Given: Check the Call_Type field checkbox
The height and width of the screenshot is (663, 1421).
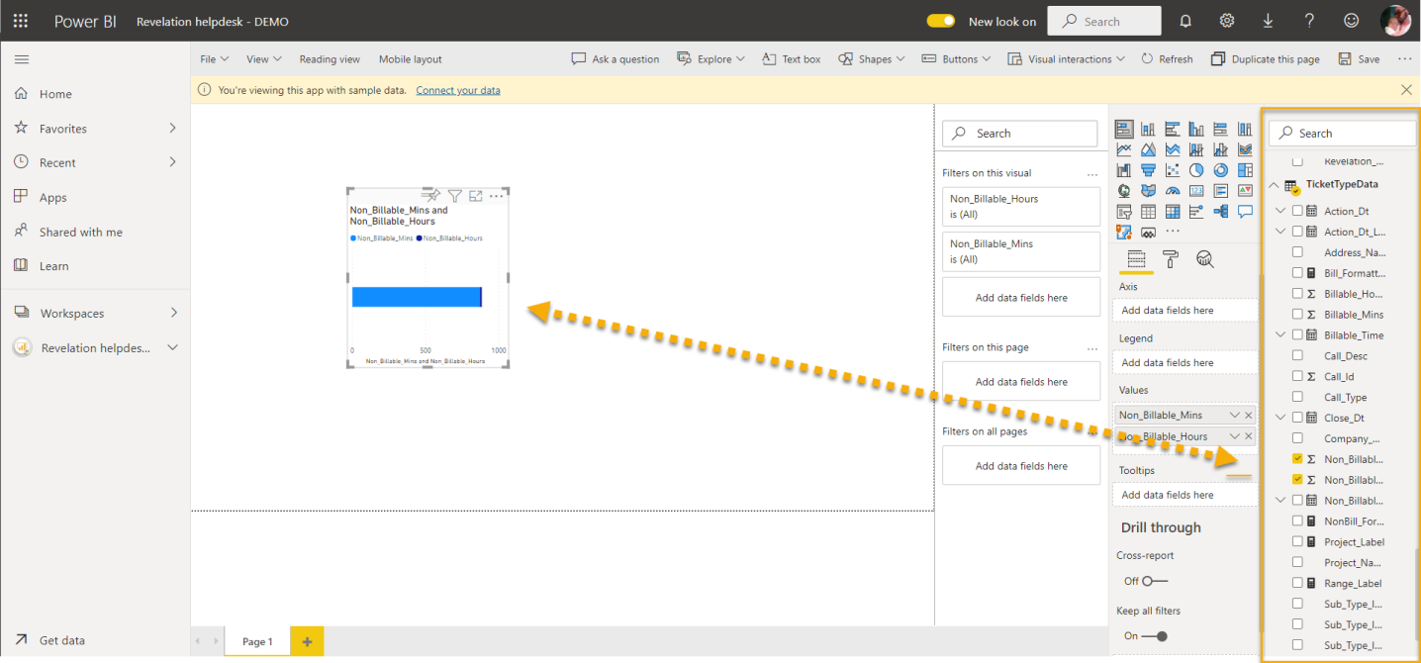Looking at the screenshot, I should [1297, 397].
